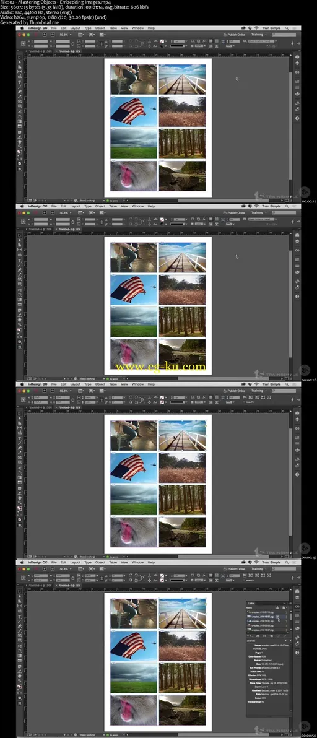This screenshot has width=317, height=738.
Task: Click Go To Link icon in Links panel
Action: [x=271, y=636]
